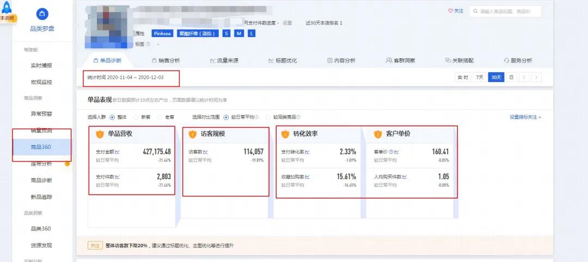This screenshot has height=262, width=588.
Task: Open 商品360 in the sidebar
Action: click(x=41, y=147)
